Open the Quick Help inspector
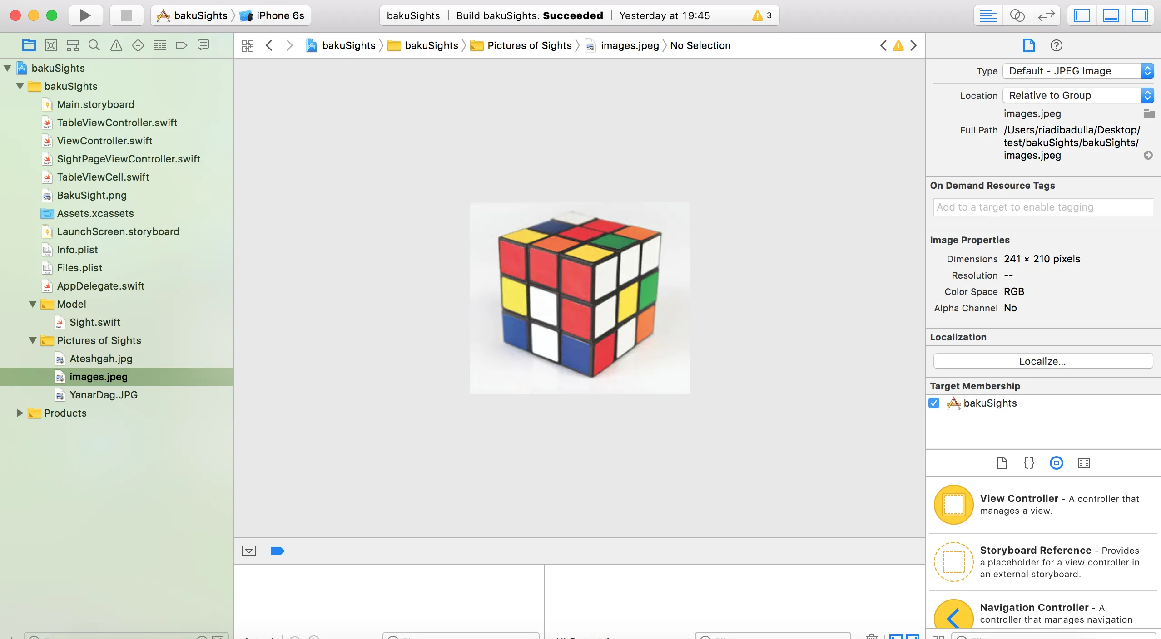The height and width of the screenshot is (639, 1161). tap(1056, 45)
